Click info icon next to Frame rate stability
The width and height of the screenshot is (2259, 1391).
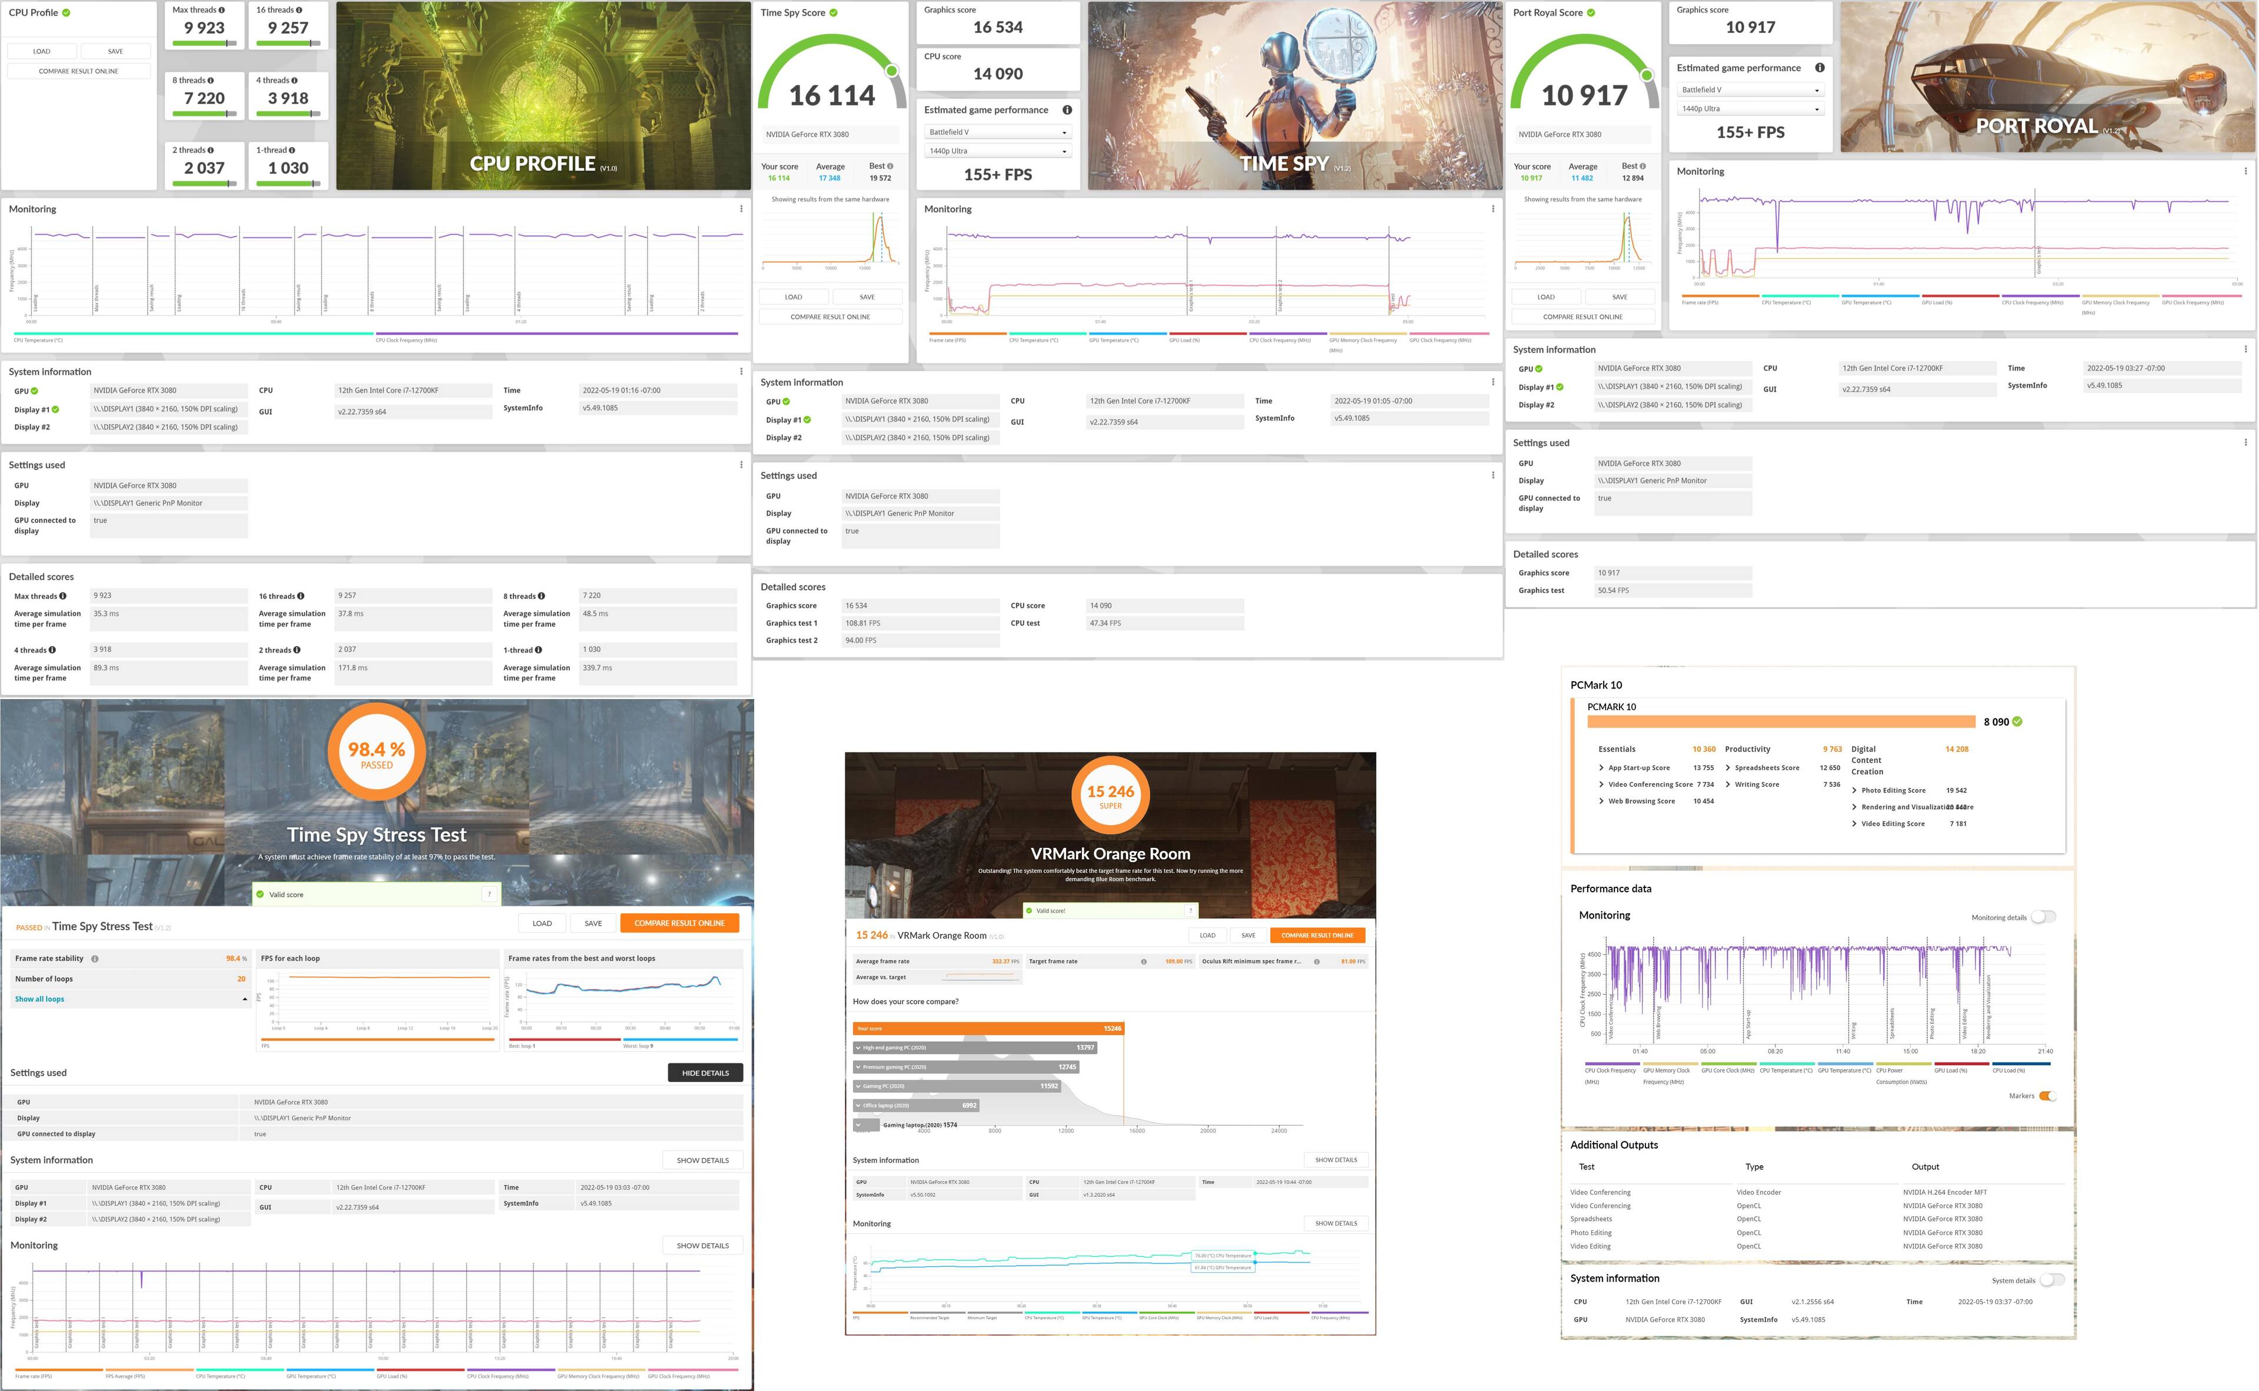coord(95,959)
